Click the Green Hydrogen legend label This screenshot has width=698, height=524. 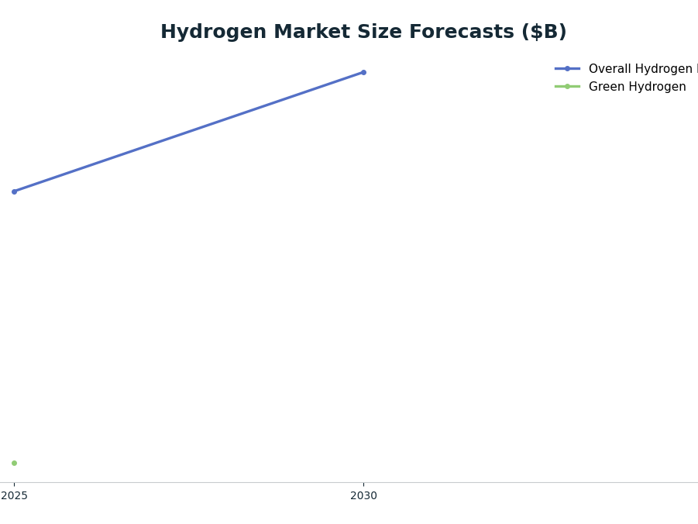point(637,87)
